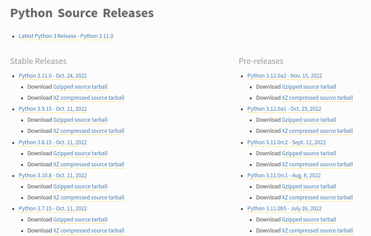Open Python 3.7.15 - Oct. 11, 2022 release

(53, 209)
